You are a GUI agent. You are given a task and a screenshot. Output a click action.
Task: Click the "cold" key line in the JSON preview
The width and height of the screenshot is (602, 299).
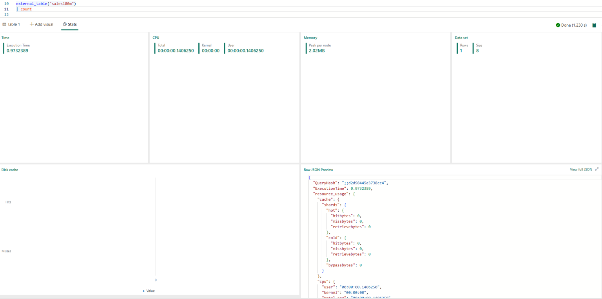[x=335, y=238]
